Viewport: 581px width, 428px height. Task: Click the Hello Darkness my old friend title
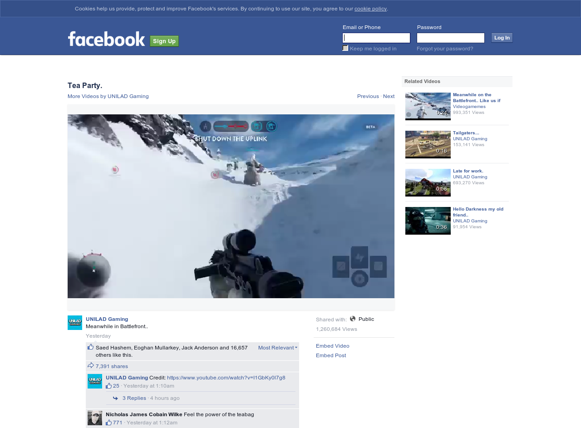coord(478,212)
